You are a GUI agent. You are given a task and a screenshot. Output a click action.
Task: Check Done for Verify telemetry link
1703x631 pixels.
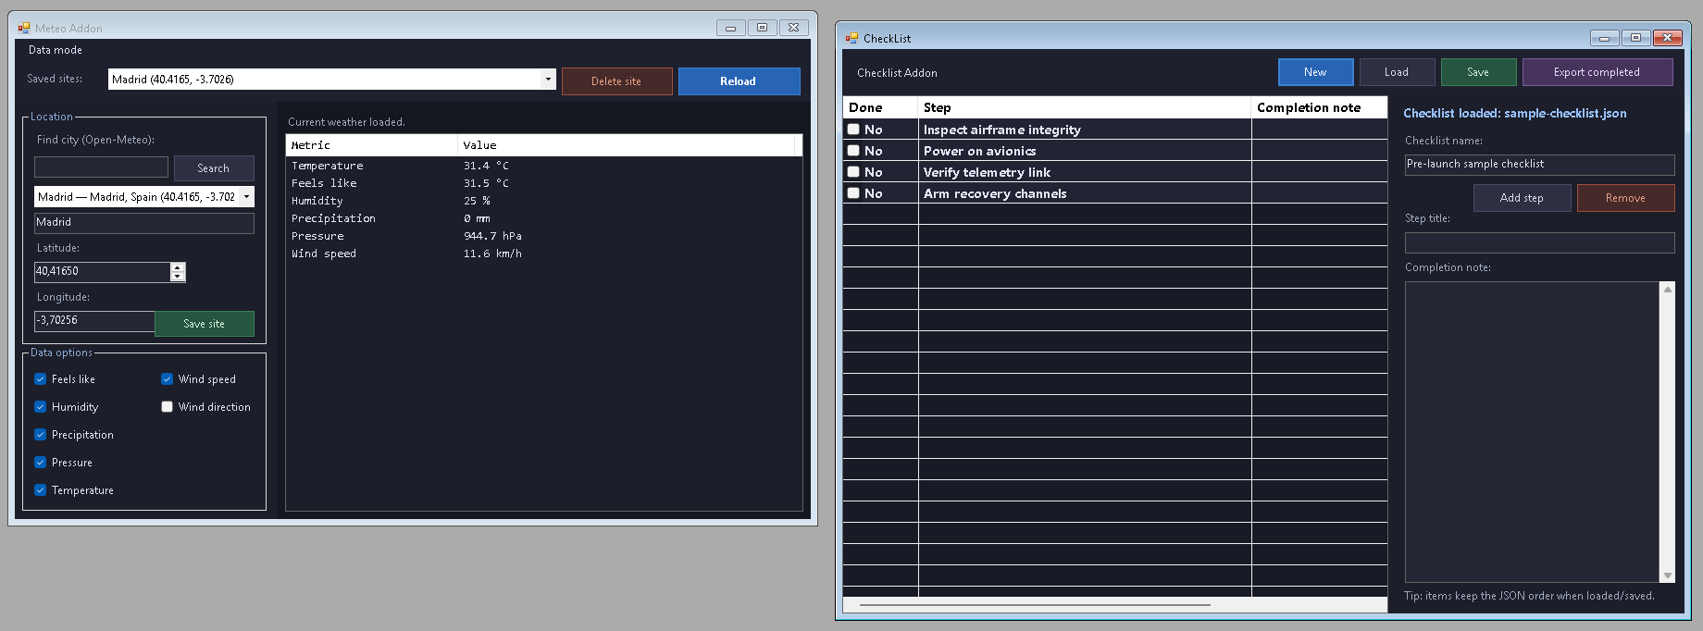(853, 172)
